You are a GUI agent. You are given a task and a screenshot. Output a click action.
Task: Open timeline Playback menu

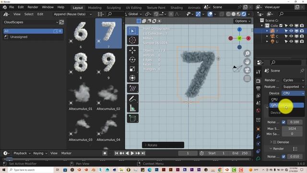click(22, 153)
